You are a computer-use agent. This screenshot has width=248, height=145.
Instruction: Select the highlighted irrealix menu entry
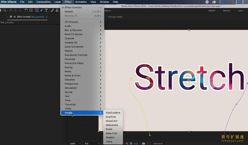pos(82,113)
